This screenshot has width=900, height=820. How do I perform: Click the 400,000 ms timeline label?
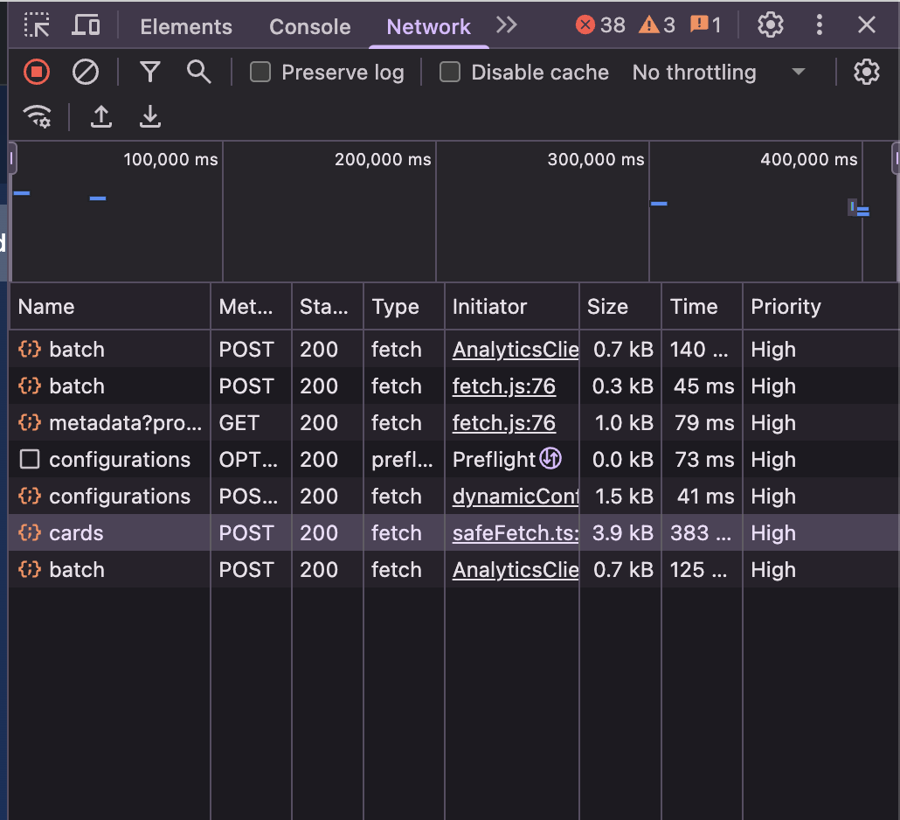coord(809,159)
